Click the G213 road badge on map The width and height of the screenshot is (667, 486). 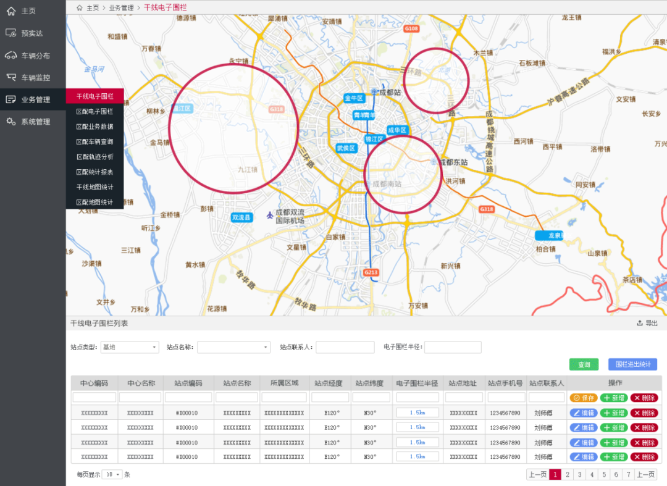(371, 272)
